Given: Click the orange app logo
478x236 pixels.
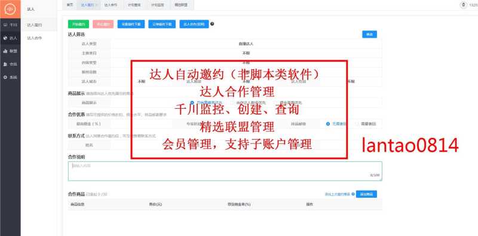Looking at the screenshot, I should coord(10,9).
